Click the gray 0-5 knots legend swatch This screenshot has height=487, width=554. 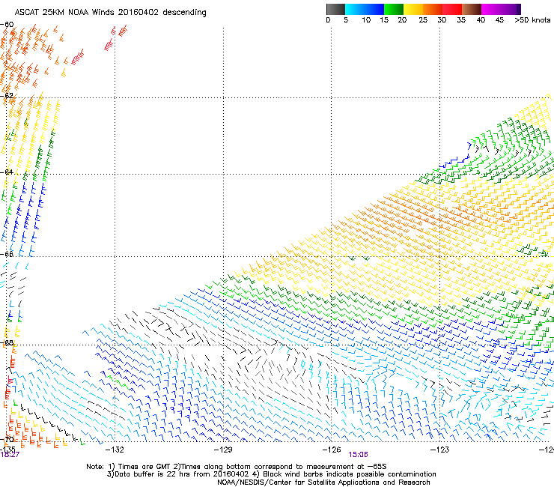(335, 9)
